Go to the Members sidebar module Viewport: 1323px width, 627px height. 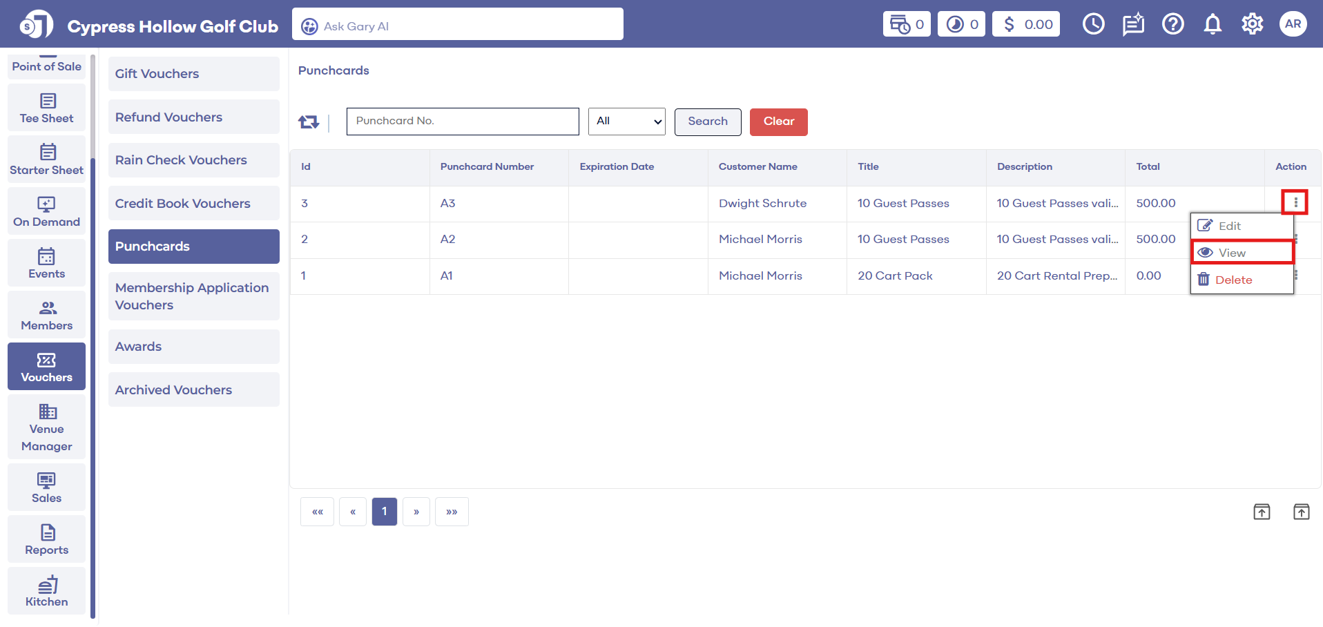pyautogui.click(x=47, y=316)
